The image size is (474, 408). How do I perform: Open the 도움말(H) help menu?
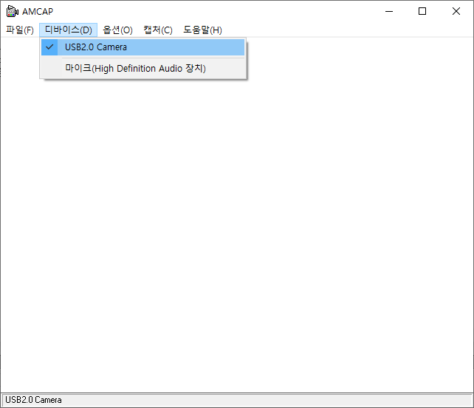click(x=202, y=30)
